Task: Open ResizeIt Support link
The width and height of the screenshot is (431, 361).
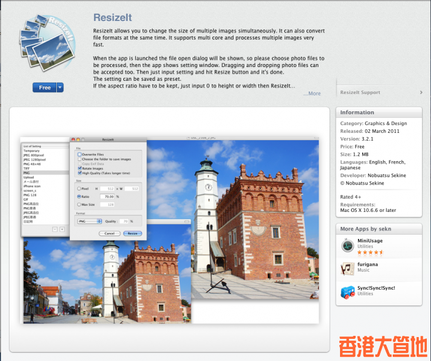Action: click(x=360, y=92)
